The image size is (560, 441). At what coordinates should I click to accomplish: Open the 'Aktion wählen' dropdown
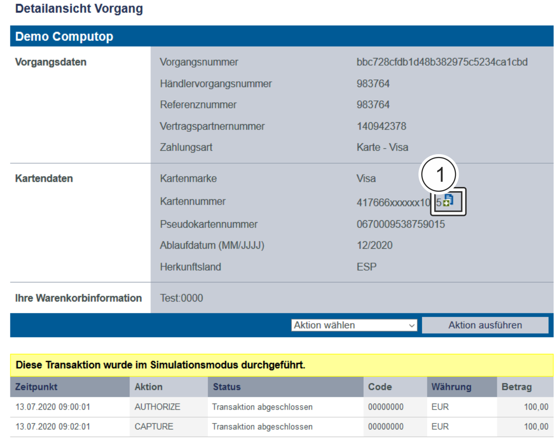tap(354, 325)
